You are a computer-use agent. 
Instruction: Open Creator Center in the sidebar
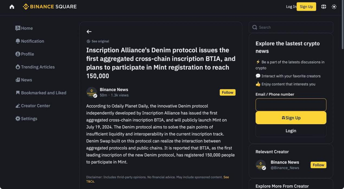point(33,106)
